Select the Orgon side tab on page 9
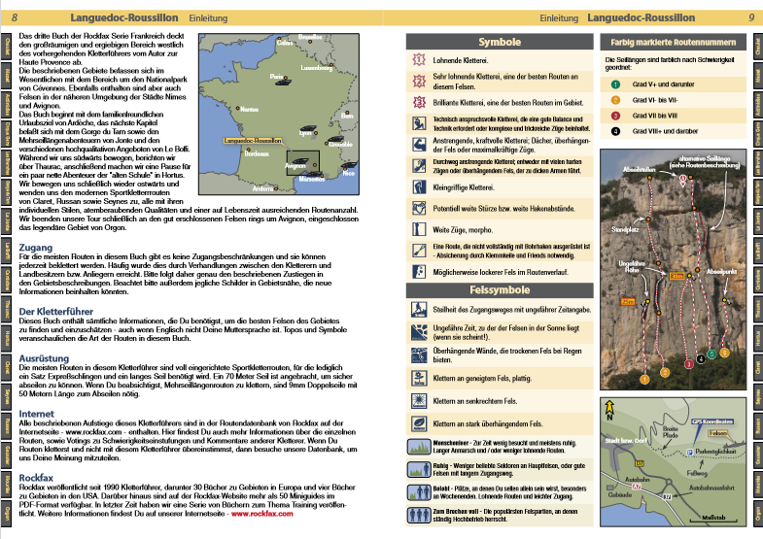This screenshot has height=539, width=763. pyautogui.click(x=757, y=513)
